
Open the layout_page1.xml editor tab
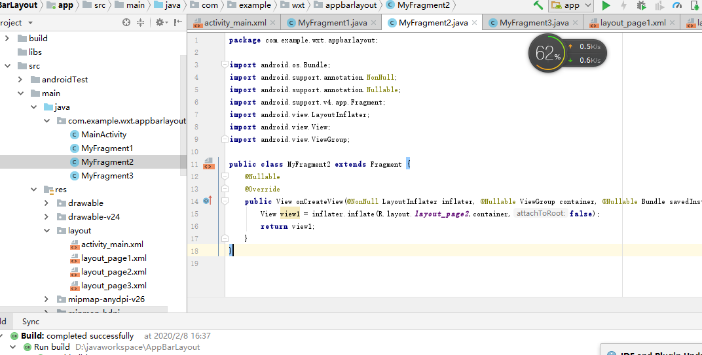[633, 23]
